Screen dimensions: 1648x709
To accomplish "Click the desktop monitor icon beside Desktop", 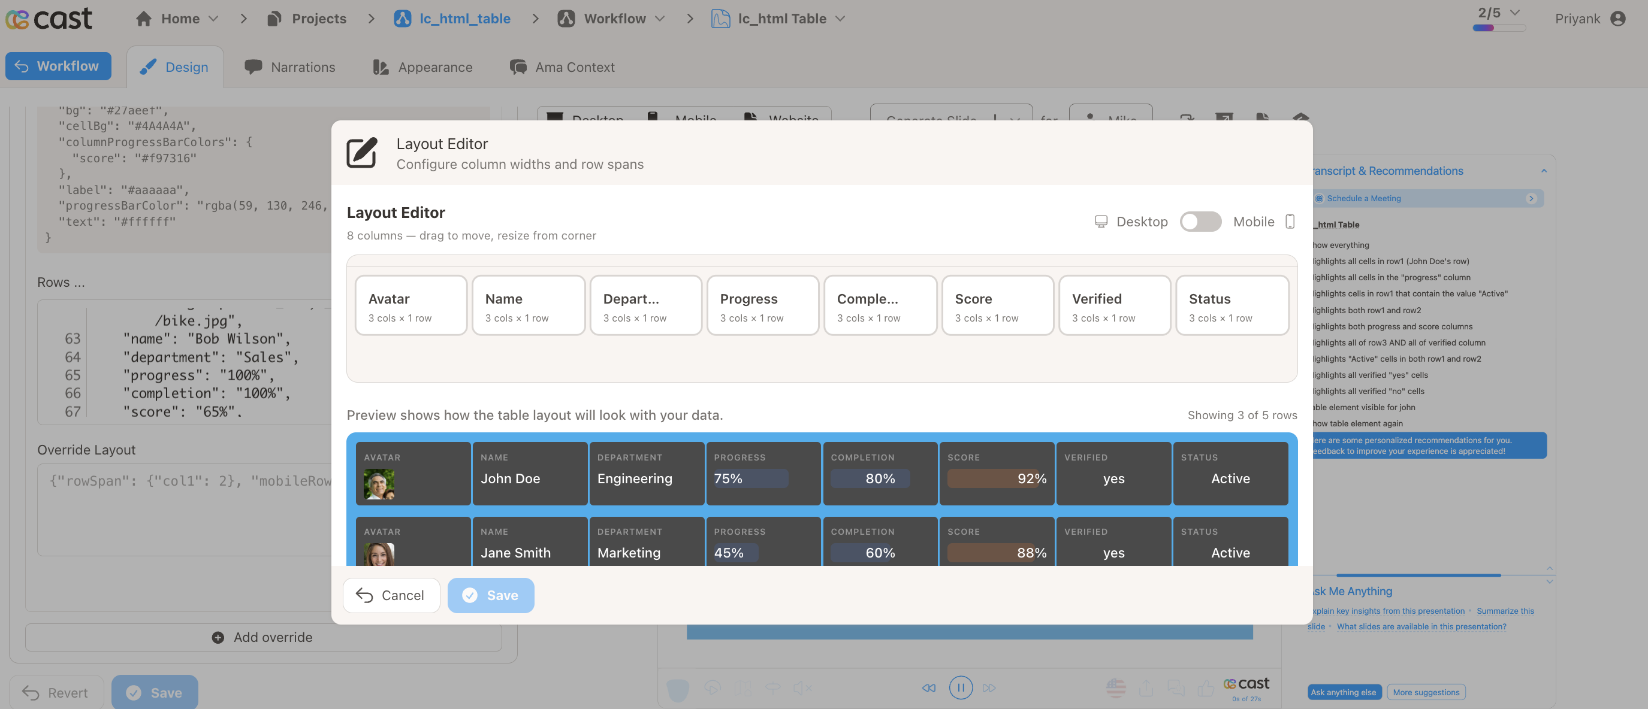I will click(1101, 222).
